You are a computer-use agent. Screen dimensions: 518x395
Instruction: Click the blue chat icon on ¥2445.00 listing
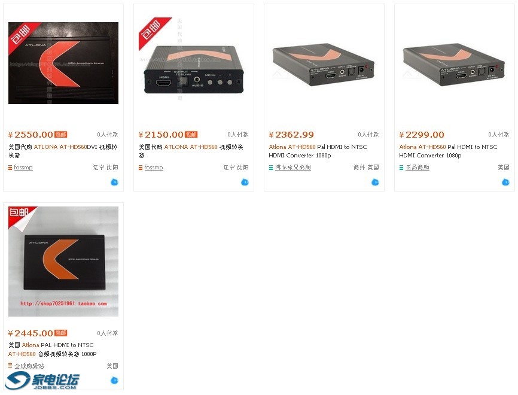click(x=114, y=381)
